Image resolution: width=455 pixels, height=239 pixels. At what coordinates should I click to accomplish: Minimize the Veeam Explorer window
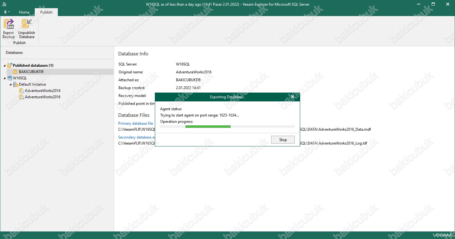(419, 4)
